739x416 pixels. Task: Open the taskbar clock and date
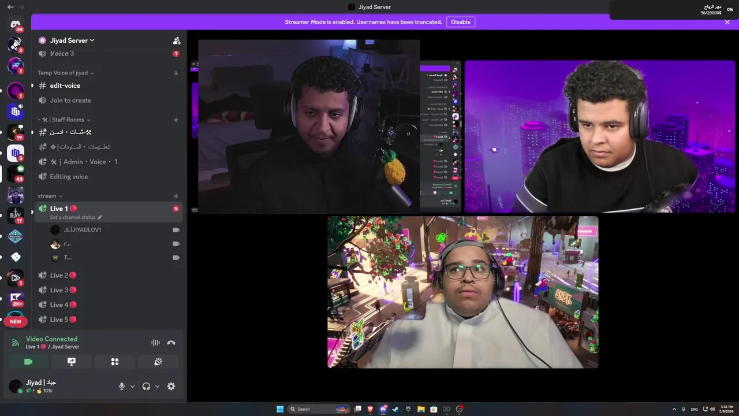[x=726, y=409]
